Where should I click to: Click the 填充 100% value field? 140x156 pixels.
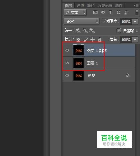coord(126,40)
